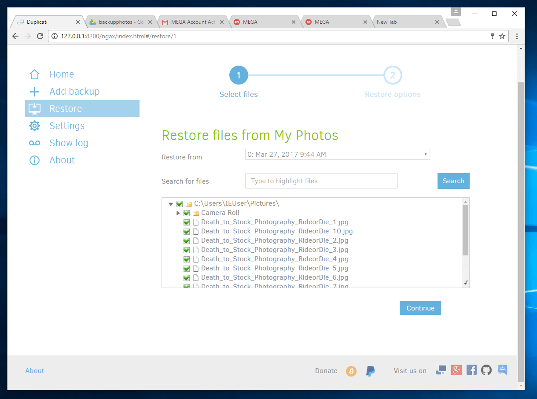Click the Bitcoin donate icon
The width and height of the screenshot is (537, 399).
(x=351, y=371)
